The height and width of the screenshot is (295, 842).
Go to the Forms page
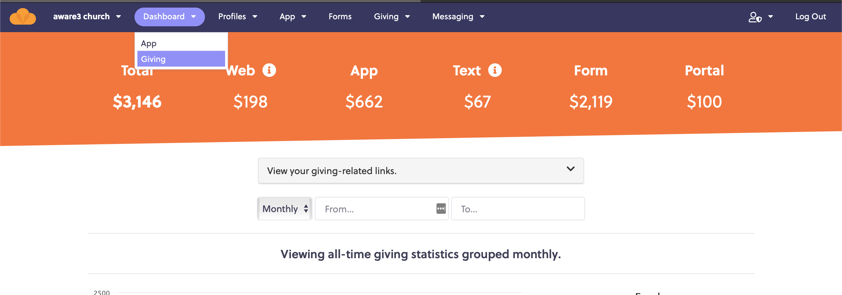pos(340,17)
